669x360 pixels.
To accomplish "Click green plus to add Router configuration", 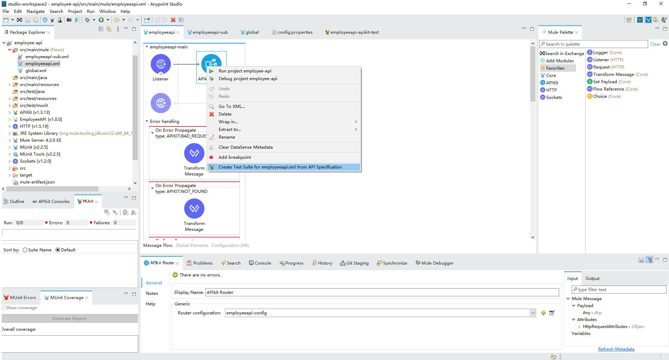I will pyautogui.click(x=543, y=313).
